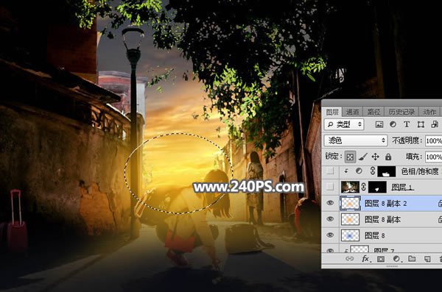This screenshot has height=292, width=442.
Task: Select the adjustment layer filter icon
Action: pyautogui.click(x=393, y=124)
